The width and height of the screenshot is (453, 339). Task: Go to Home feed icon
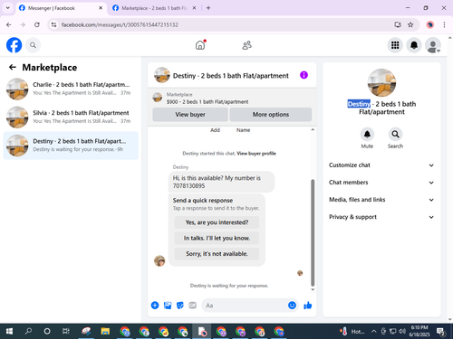coord(200,45)
